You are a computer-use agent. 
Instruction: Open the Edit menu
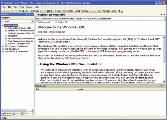tap(9, 7)
